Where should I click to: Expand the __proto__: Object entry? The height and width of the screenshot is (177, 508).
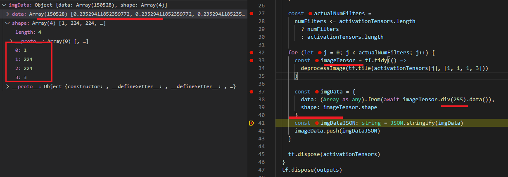pos(8,86)
